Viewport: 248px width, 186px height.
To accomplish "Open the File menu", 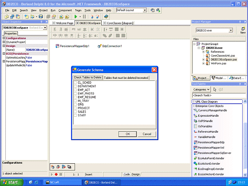I will (x=7, y=10).
